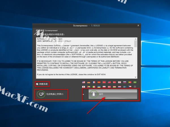The image size is (170, 127).
Task: Click the license text scrollbar thumb
Action: click(135, 44)
